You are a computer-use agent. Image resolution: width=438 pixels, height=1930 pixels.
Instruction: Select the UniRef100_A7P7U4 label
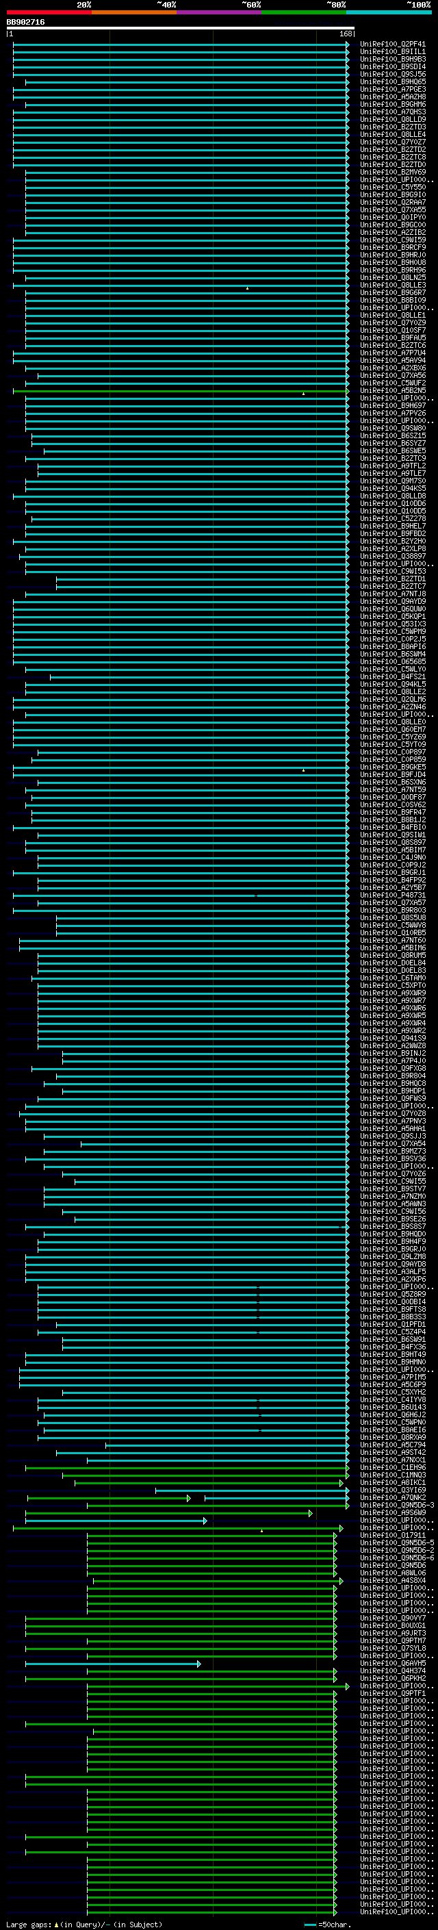click(x=393, y=353)
